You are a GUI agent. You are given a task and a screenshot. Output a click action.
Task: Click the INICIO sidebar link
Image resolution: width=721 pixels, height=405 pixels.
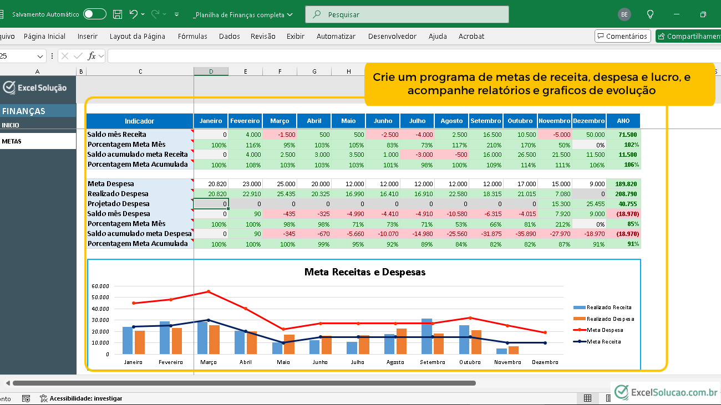tap(10, 125)
